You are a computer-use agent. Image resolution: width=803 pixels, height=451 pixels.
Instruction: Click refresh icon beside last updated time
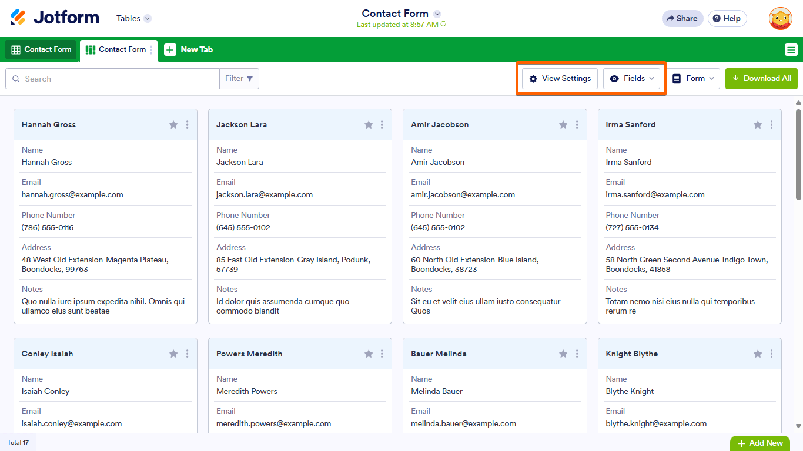click(x=443, y=25)
